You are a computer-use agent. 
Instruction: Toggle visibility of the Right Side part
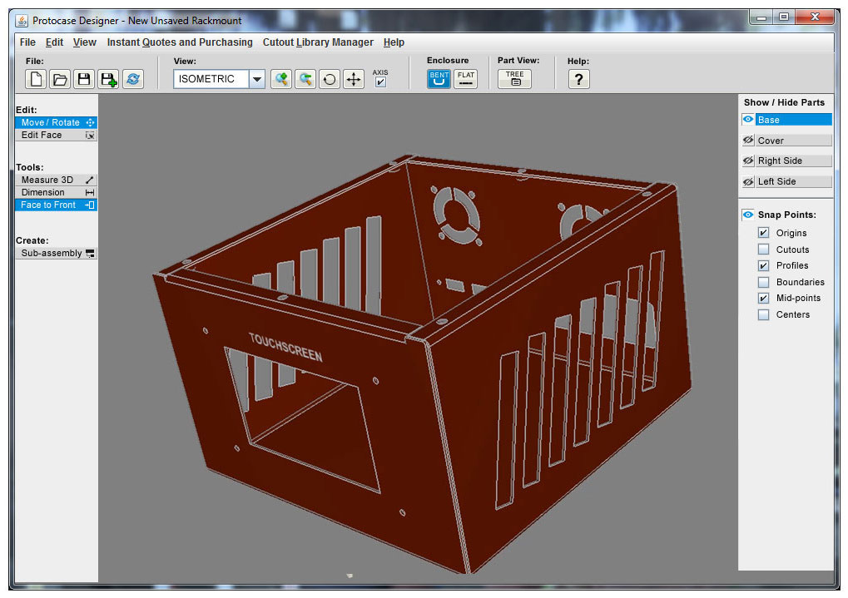pos(747,161)
